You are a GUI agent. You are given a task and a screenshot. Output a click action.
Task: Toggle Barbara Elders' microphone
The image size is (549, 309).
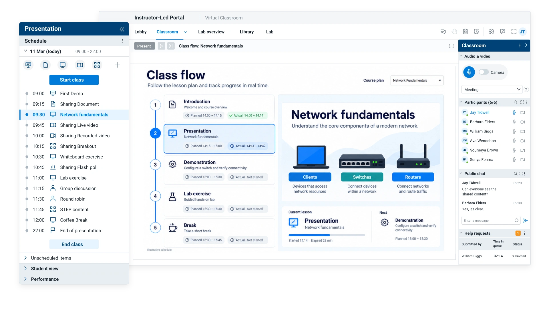tap(514, 122)
